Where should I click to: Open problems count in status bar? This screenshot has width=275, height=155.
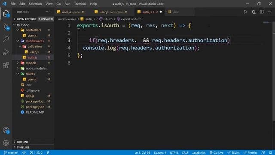pyautogui.click(x=36, y=152)
